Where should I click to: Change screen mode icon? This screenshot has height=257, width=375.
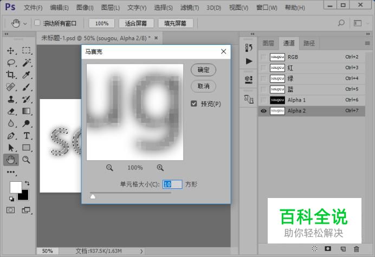[x=26, y=210]
